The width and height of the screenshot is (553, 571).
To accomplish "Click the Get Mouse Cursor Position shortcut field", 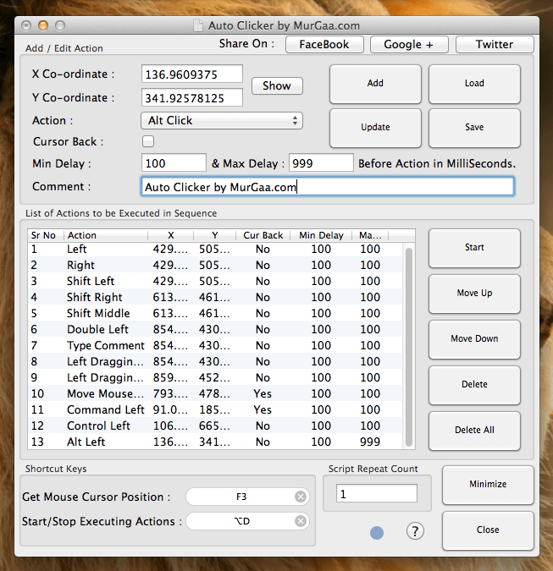I will pos(247,497).
